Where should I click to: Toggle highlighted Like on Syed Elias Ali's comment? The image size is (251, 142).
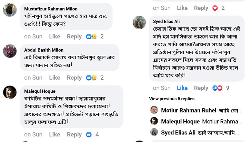click(182, 88)
